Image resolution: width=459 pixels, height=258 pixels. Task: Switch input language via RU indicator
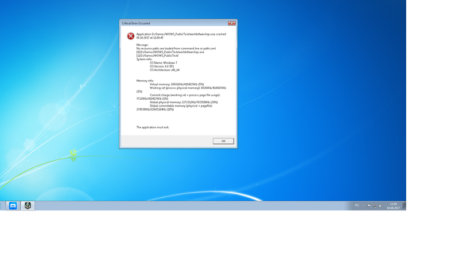357,205
